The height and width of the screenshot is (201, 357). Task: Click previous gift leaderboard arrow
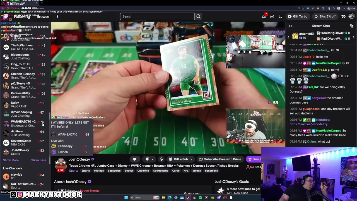(288, 37)
